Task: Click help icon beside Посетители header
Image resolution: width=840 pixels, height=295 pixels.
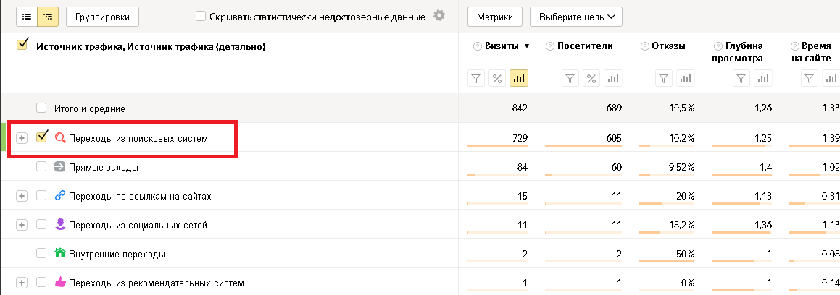Action: pyautogui.click(x=549, y=46)
